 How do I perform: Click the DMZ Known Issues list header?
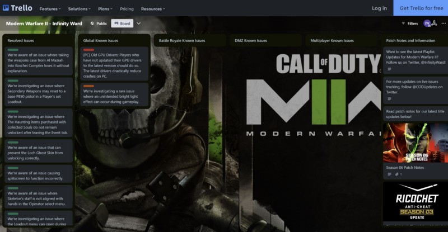(251, 40)
